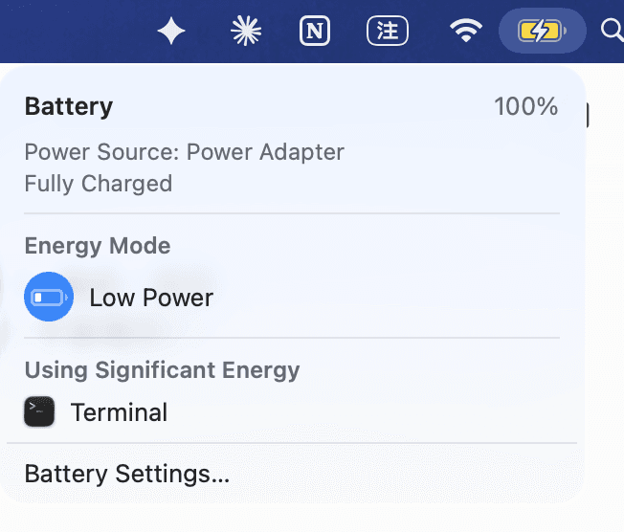
Task: Open Battery Settings…
Action: pyautogui.click(x=127, y=475)
